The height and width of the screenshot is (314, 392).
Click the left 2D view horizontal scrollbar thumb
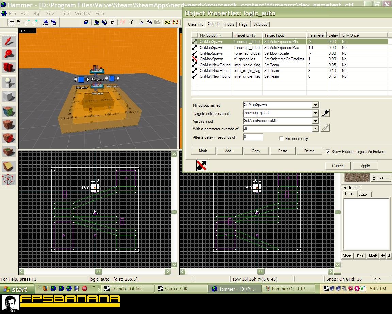(99, 271)
